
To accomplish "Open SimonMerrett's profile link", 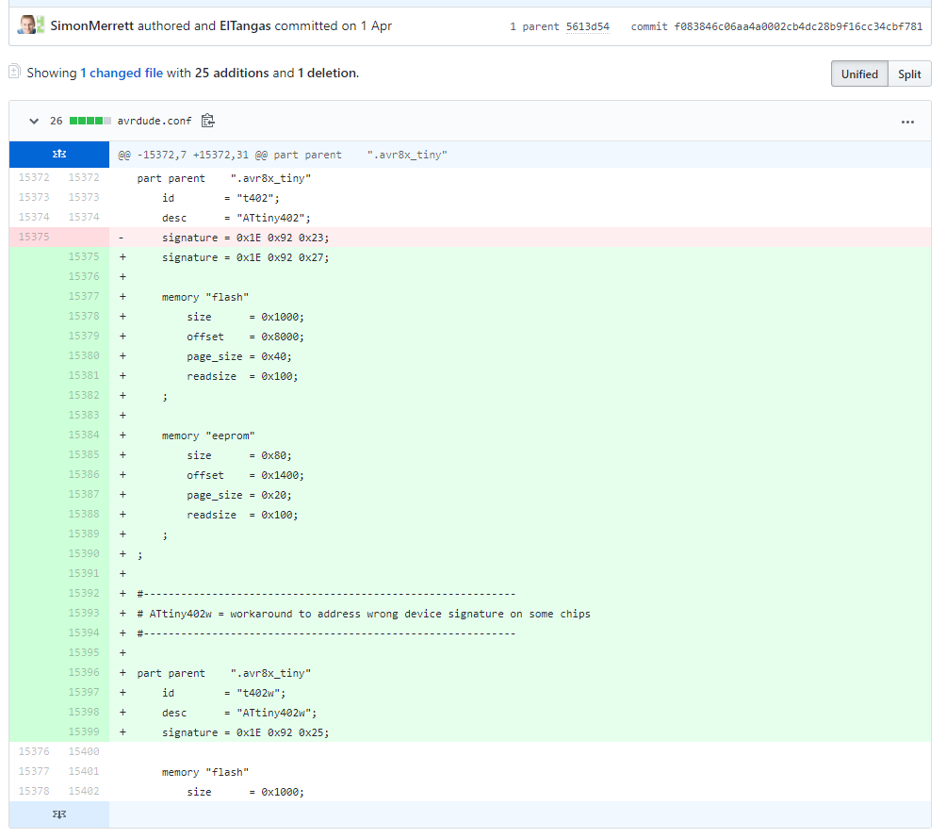I will [91, 25].
